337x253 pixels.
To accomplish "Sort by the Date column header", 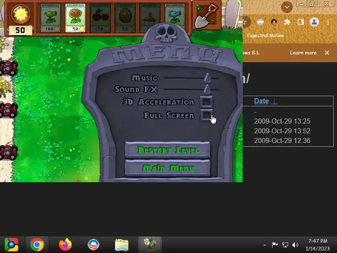I will (261, 101).
